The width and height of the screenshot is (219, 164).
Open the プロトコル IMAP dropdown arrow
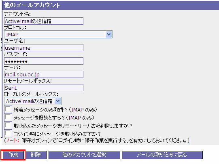tap(108, 34)
